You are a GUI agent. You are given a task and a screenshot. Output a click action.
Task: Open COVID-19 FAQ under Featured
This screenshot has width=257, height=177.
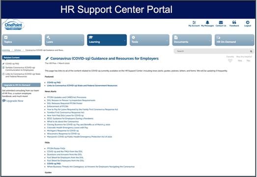(x=54, y=83)
